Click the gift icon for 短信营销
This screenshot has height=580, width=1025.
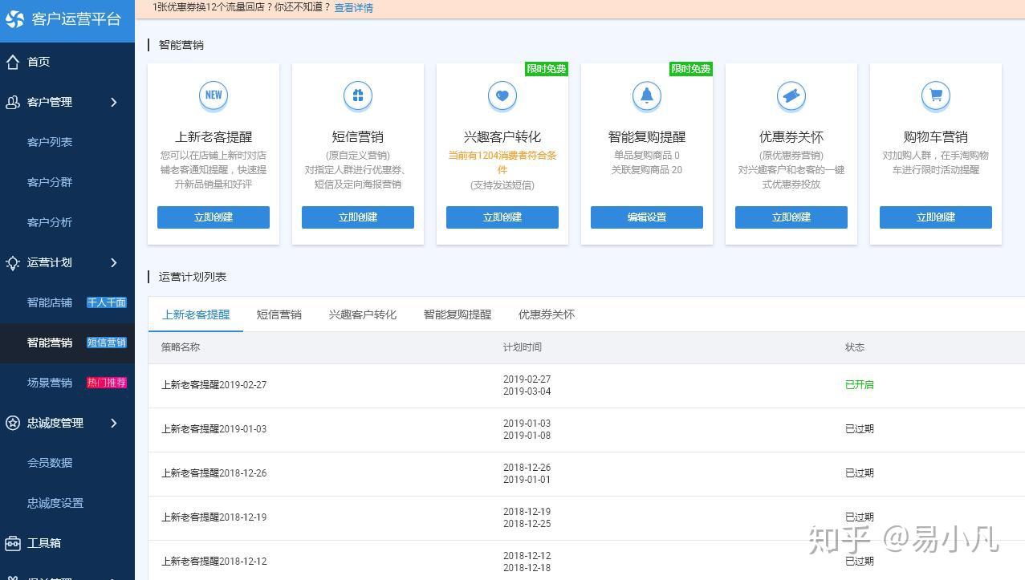[358, 95]
